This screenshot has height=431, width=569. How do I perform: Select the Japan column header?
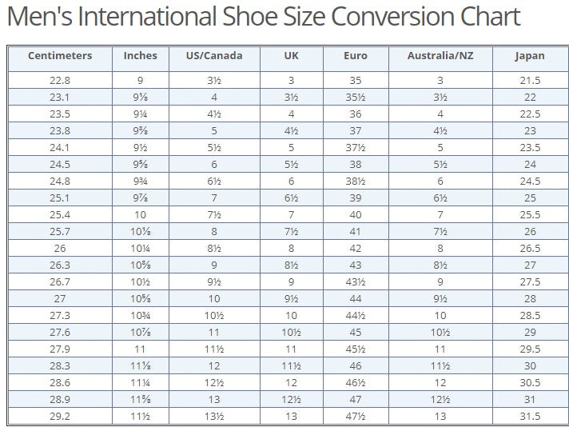pos(530,56)
